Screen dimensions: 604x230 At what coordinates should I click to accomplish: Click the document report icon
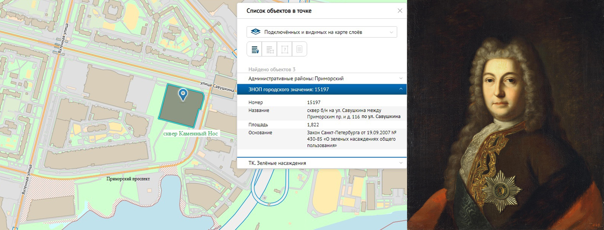(x=299, y=50)
